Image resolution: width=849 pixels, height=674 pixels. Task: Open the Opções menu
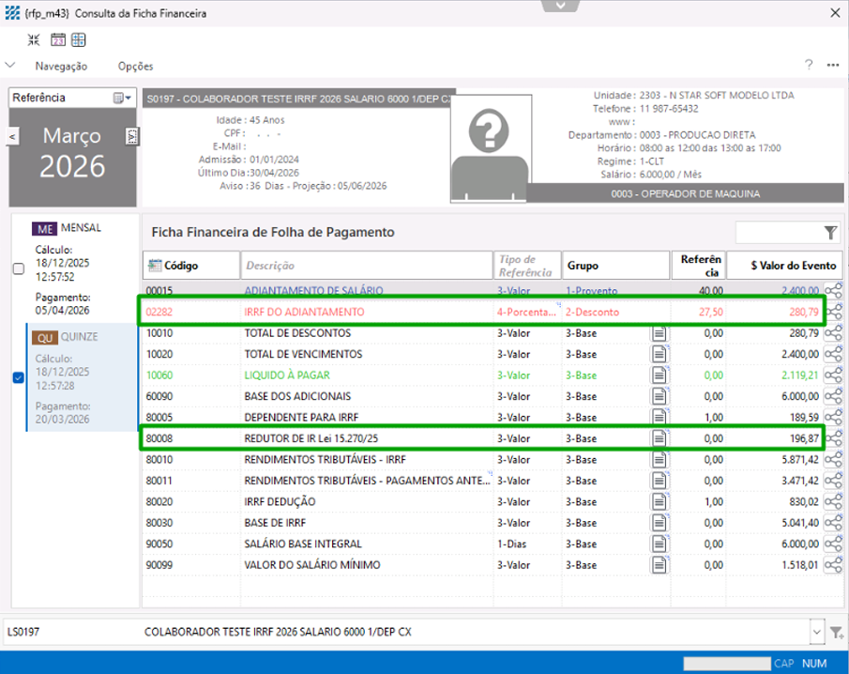(x=135, y=66)
